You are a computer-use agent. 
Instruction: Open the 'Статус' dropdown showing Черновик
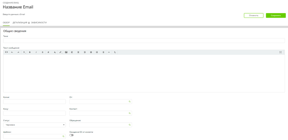click(34, 125)
